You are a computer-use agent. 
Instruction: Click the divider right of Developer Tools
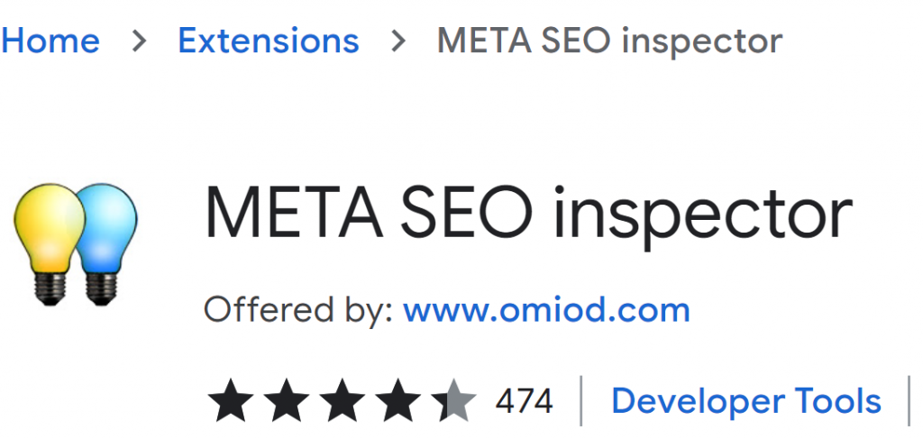coord(909,401)
